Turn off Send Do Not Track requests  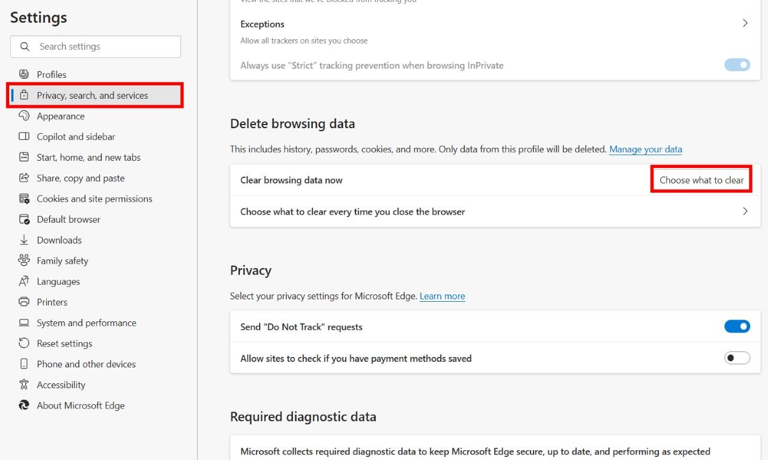(737, 326)
